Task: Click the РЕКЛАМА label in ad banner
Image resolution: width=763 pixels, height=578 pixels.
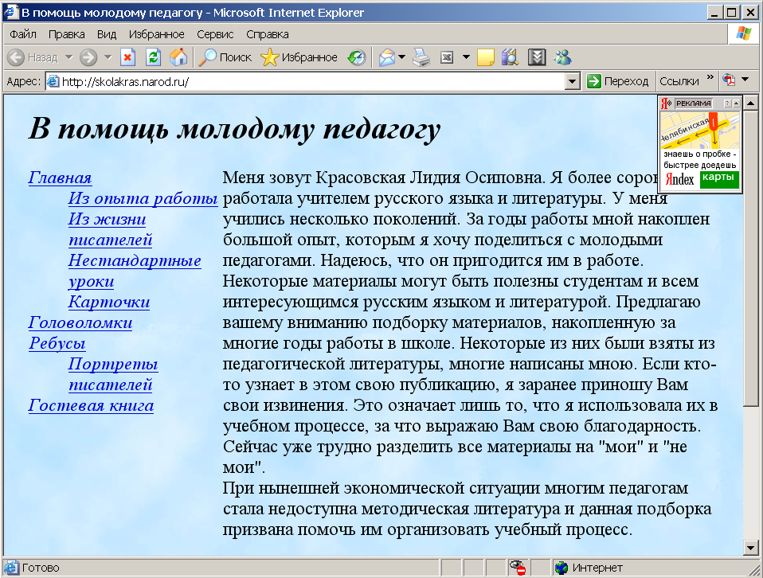Action: [694, 103]
